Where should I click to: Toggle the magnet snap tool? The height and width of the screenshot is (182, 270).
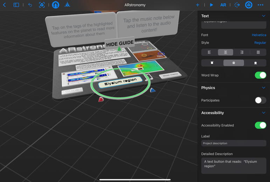click(x=55, y=5)
